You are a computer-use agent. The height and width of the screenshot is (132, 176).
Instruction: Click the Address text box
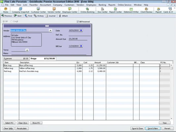26,40
